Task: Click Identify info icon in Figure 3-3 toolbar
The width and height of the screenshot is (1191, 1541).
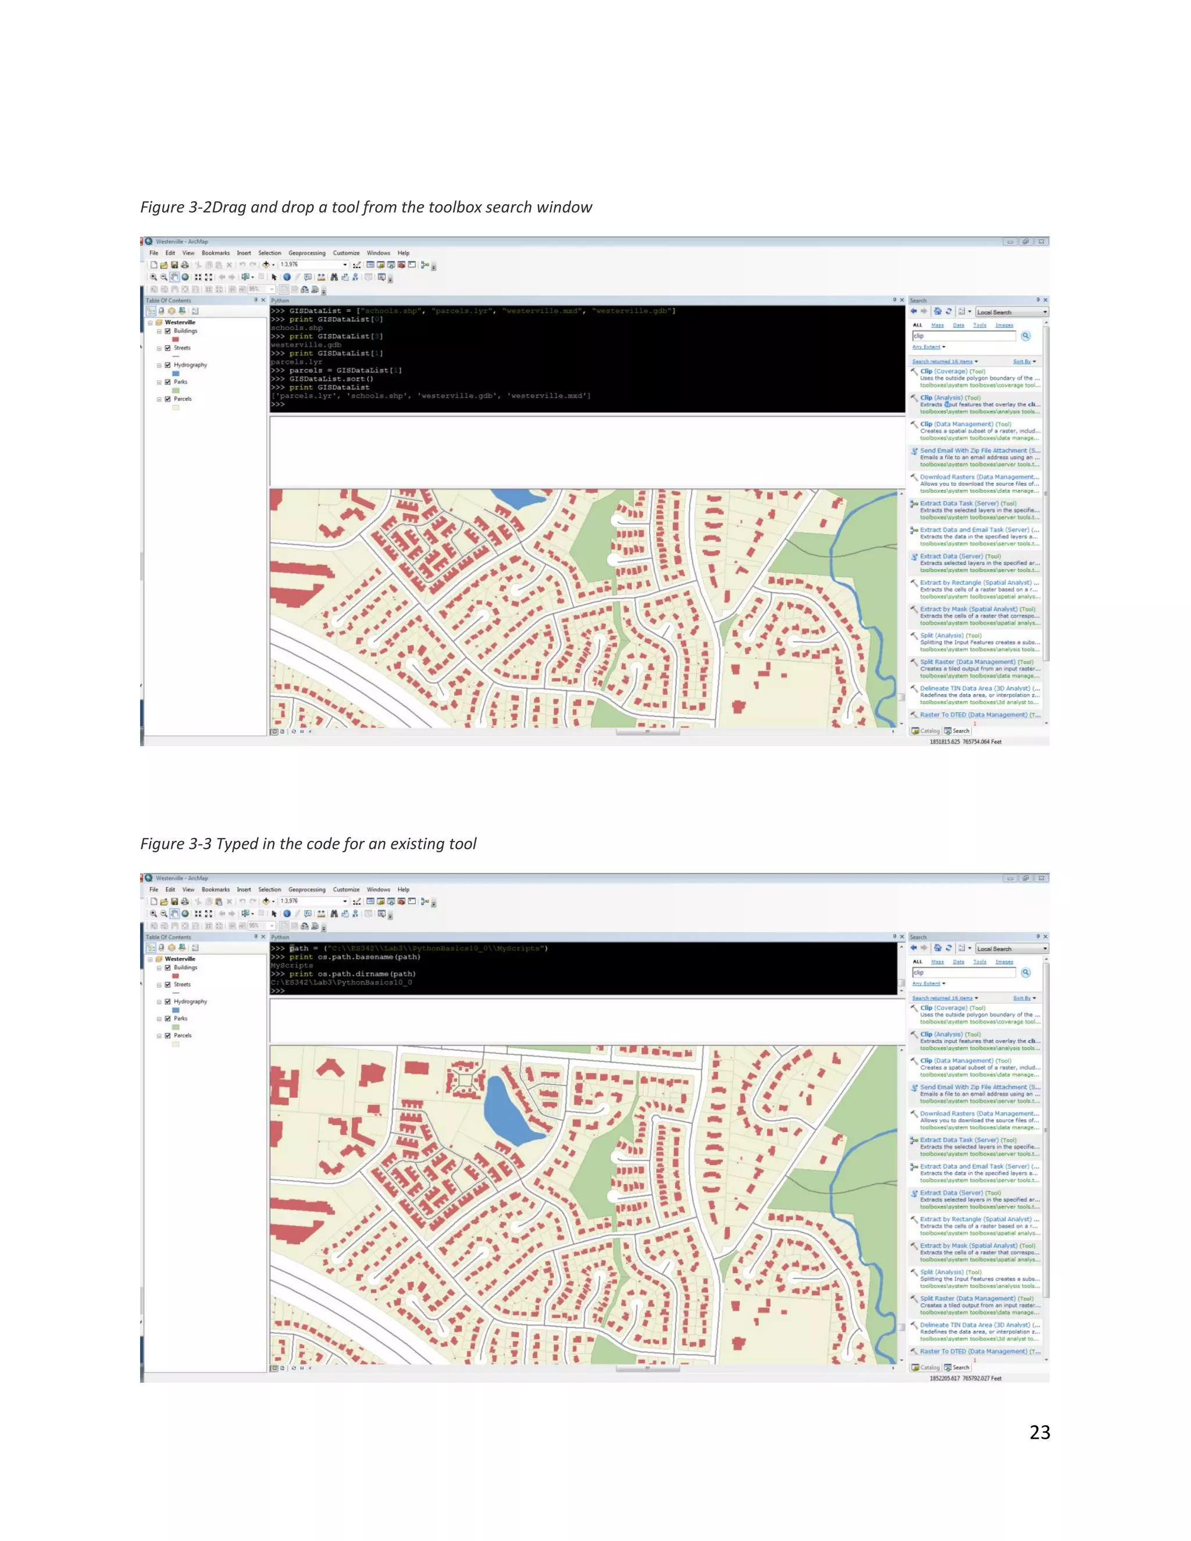Action: pos(287,914)
